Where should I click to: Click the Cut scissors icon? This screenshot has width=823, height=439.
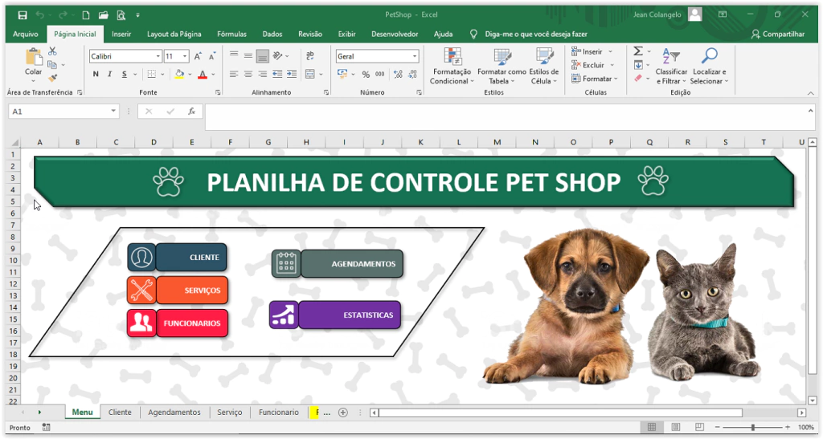click(53, 51)
